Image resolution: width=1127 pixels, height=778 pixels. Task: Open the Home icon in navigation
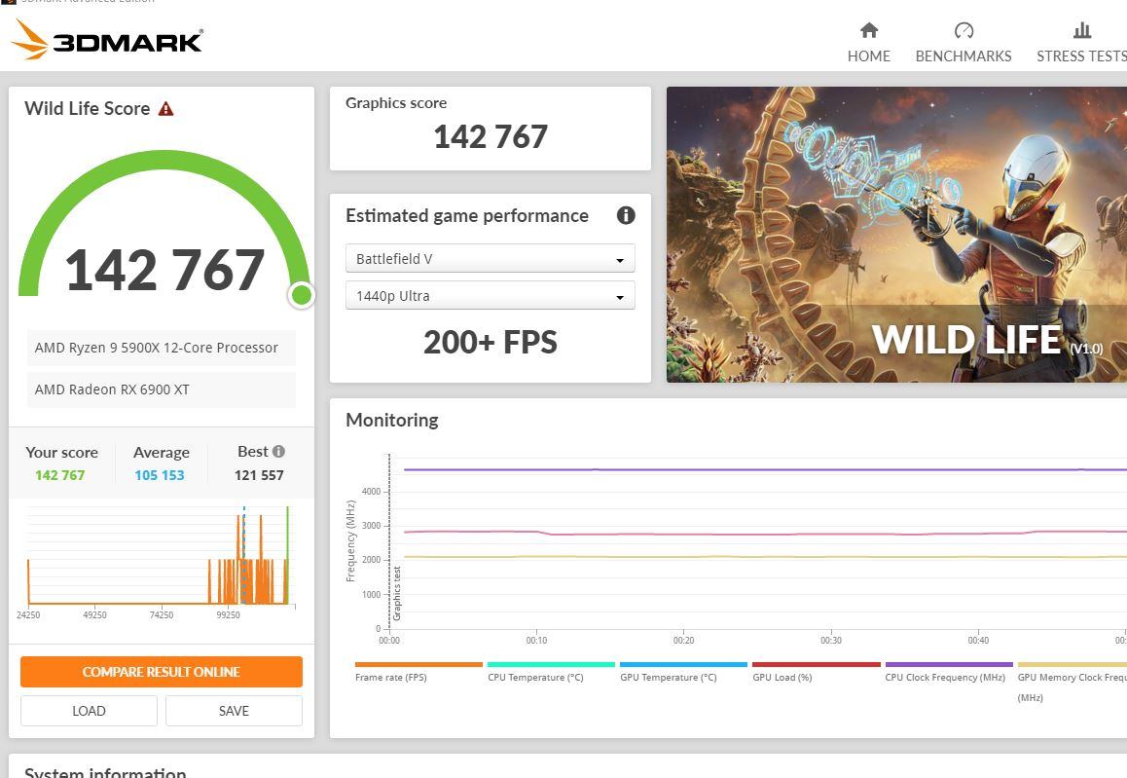869,30
